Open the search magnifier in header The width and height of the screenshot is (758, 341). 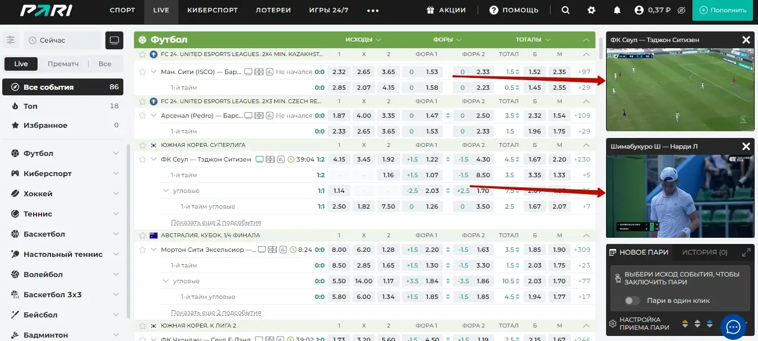click(566, 10)
